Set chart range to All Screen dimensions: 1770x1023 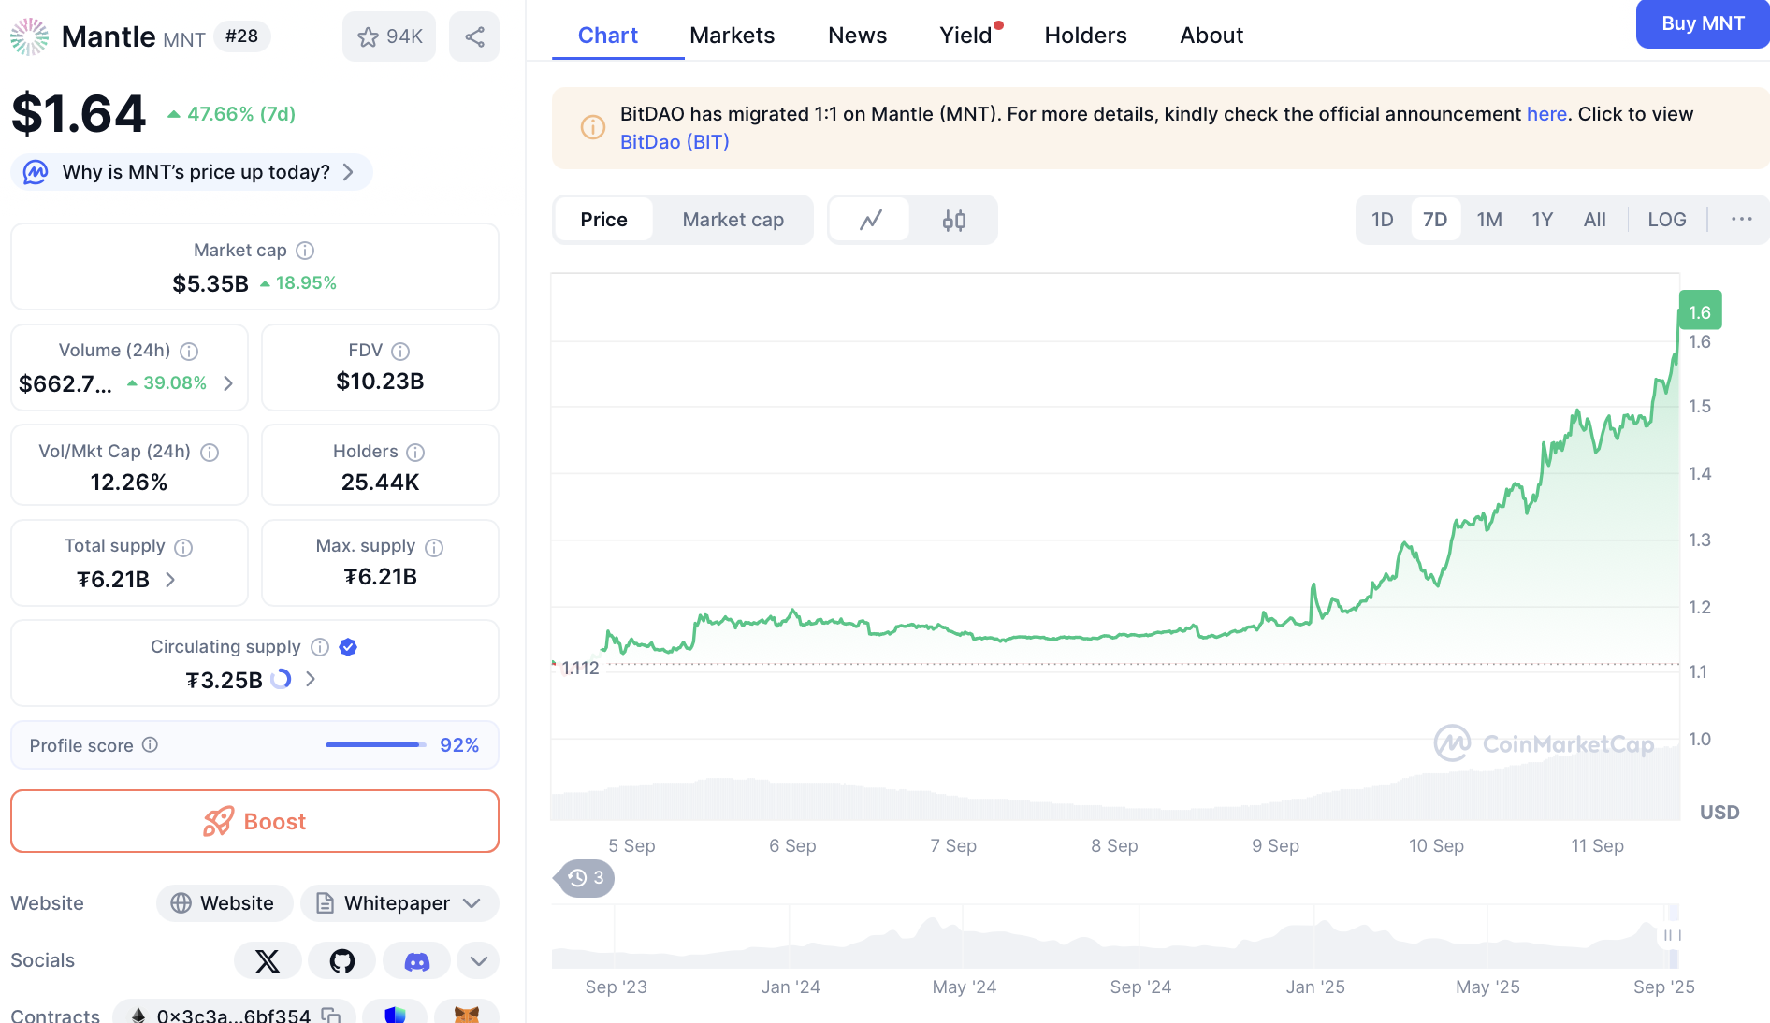click(1595, 220)
